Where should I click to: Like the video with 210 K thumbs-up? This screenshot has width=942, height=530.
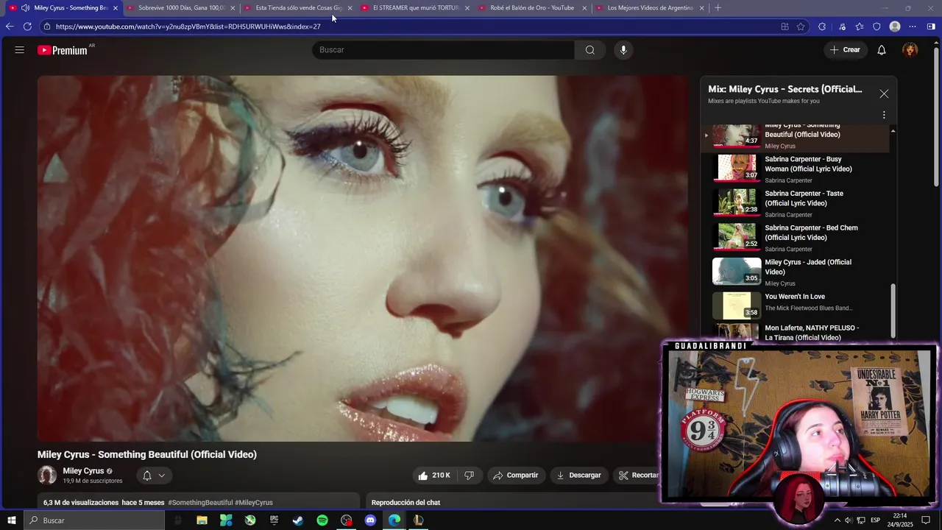point(434,476)
